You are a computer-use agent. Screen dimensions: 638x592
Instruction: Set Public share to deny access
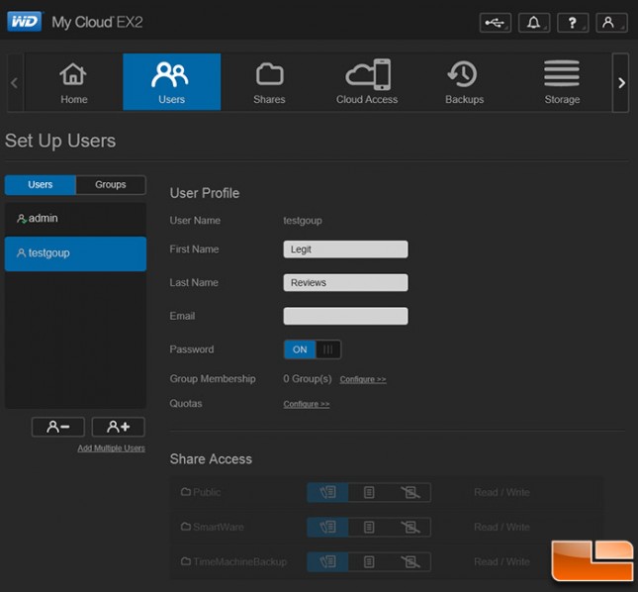tap(410, 493)
